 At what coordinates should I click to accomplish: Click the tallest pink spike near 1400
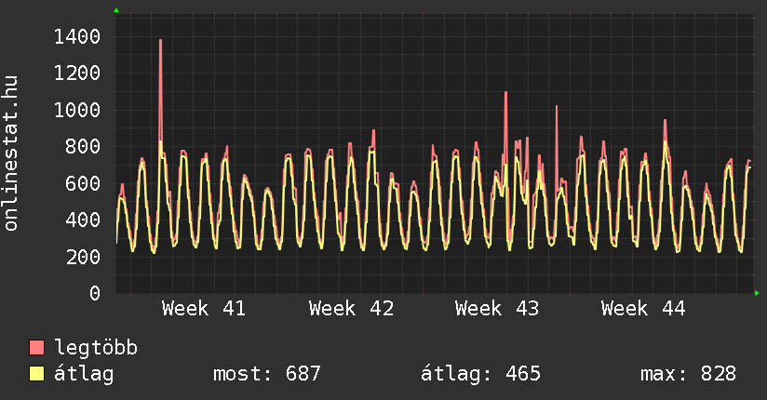pos(160,44)
